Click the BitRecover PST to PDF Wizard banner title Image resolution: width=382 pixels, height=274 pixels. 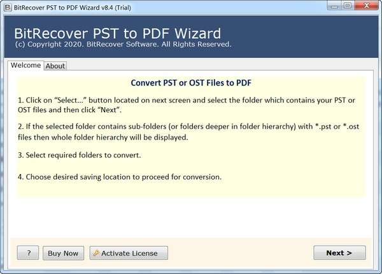117,33
